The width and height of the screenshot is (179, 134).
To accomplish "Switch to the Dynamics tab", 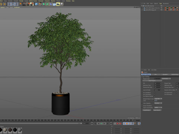I will [165, 74].
